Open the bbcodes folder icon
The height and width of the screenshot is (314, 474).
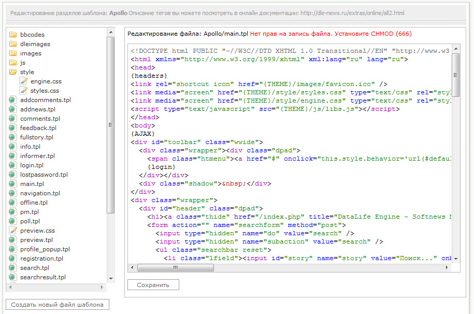pos(13,34)
